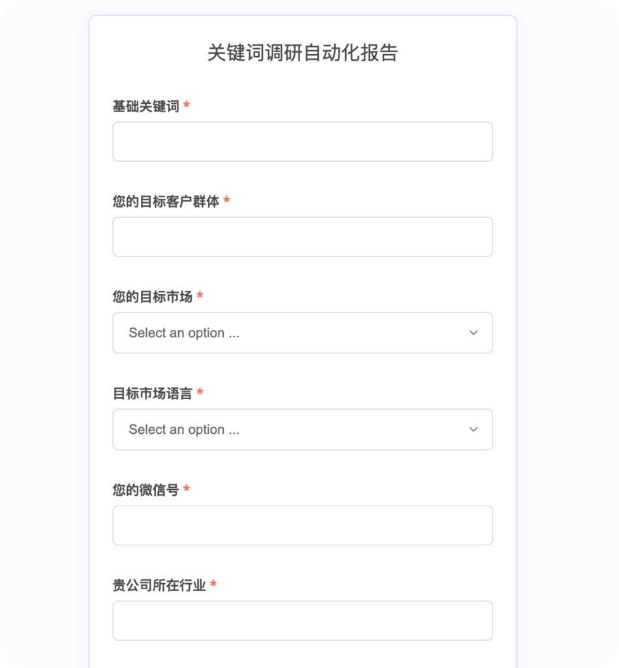
Task: Click the red asterisk beside 基础关键词
Action: pyautogui.click(x=187, y=106)
